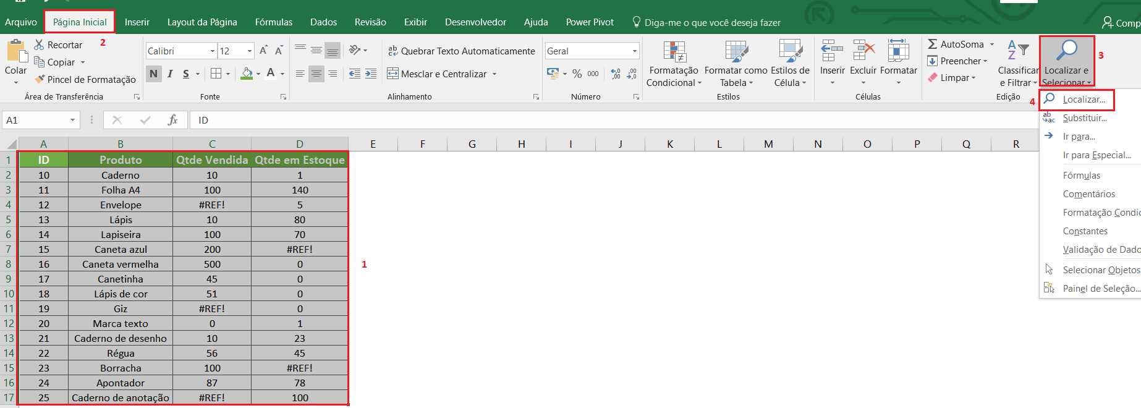Click the Name Box showing A1
Screen dimensions: 1141x408
point(35,120)
